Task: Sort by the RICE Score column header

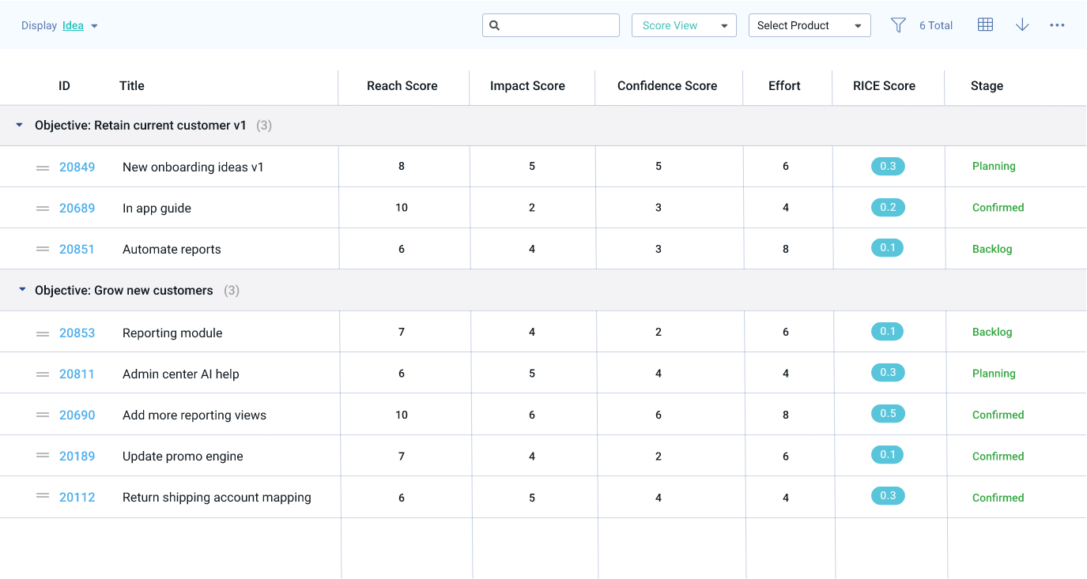Action: [x=884, y=86]
